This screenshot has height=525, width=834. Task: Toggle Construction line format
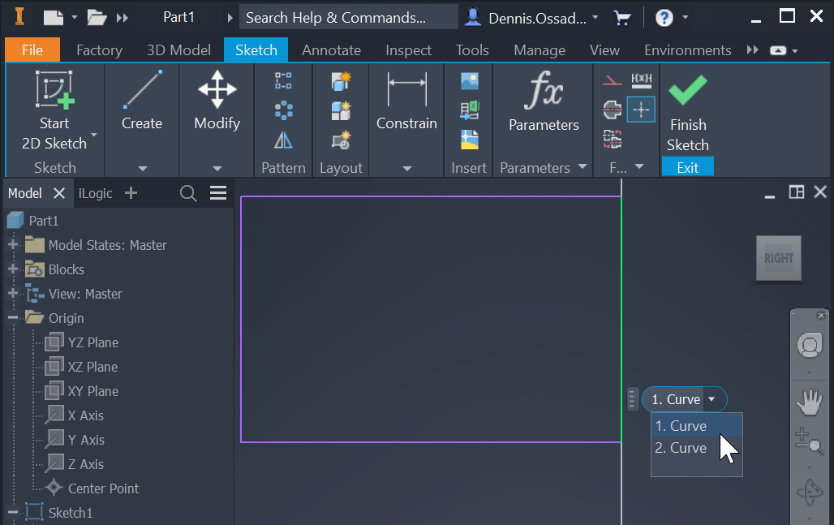pos(613,80)
